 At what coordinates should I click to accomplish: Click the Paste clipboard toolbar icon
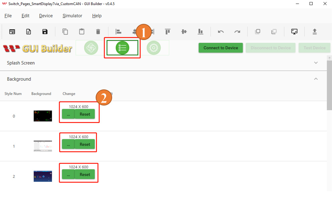(x=82, y=32)
